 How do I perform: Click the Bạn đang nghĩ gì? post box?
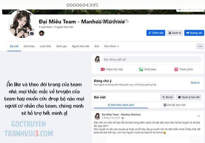coord(152,59)
